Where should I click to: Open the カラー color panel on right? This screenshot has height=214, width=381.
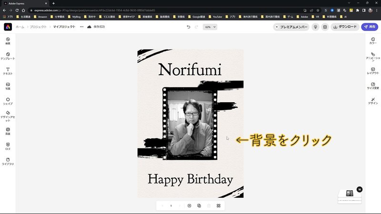[x=373, y=41]
